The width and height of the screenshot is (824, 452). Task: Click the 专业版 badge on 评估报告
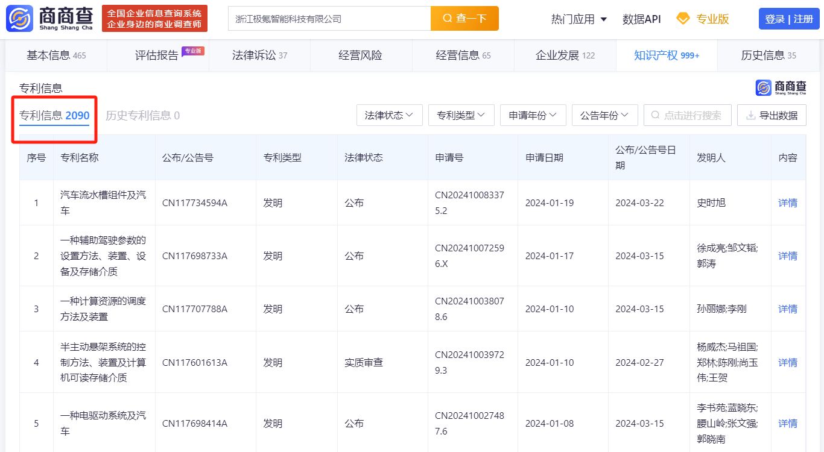click(193, 51)
